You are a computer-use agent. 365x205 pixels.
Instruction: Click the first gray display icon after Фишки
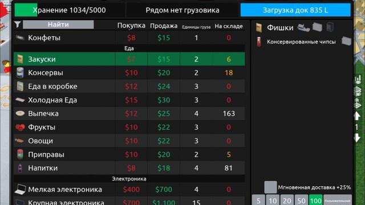click(x=304, y=27)
